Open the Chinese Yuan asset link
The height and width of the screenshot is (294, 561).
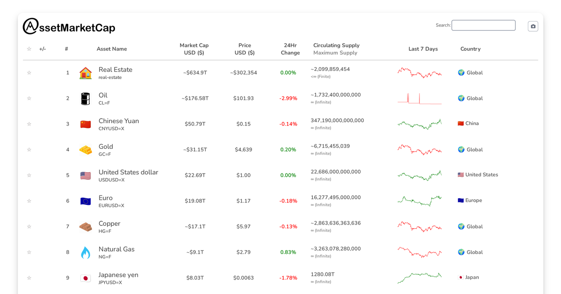119,121
